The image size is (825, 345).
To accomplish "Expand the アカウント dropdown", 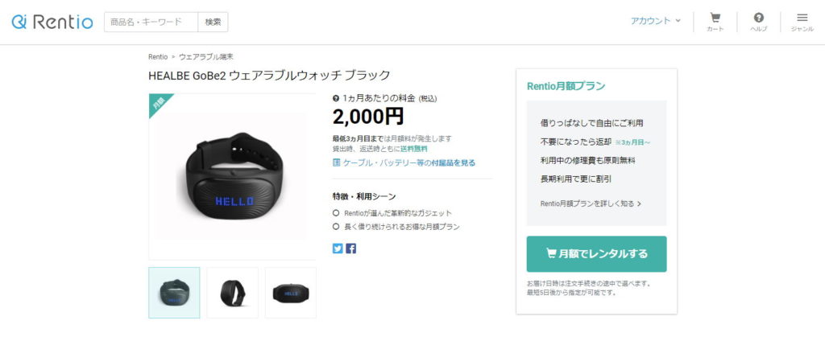I will click(x=656, y=21).
